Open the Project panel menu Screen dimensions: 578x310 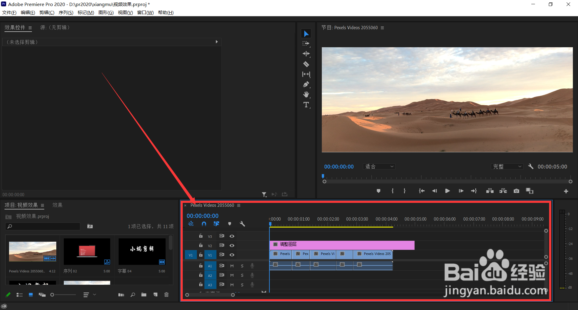[42, 205]
